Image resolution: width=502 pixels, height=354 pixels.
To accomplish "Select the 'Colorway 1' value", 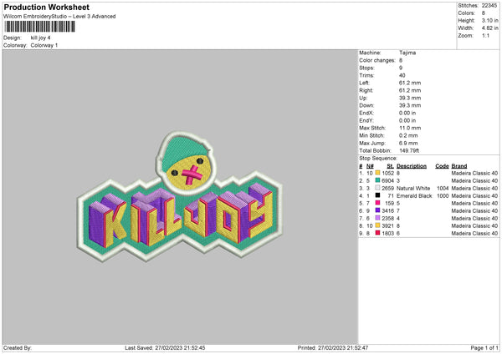I will point(44,45).
